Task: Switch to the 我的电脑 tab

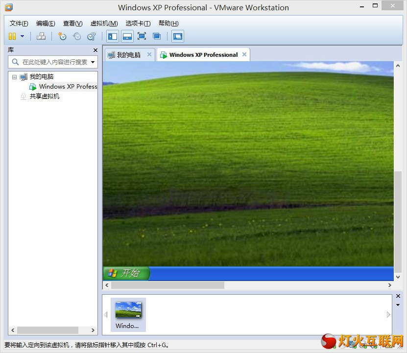Action: [x=128, y=55]
